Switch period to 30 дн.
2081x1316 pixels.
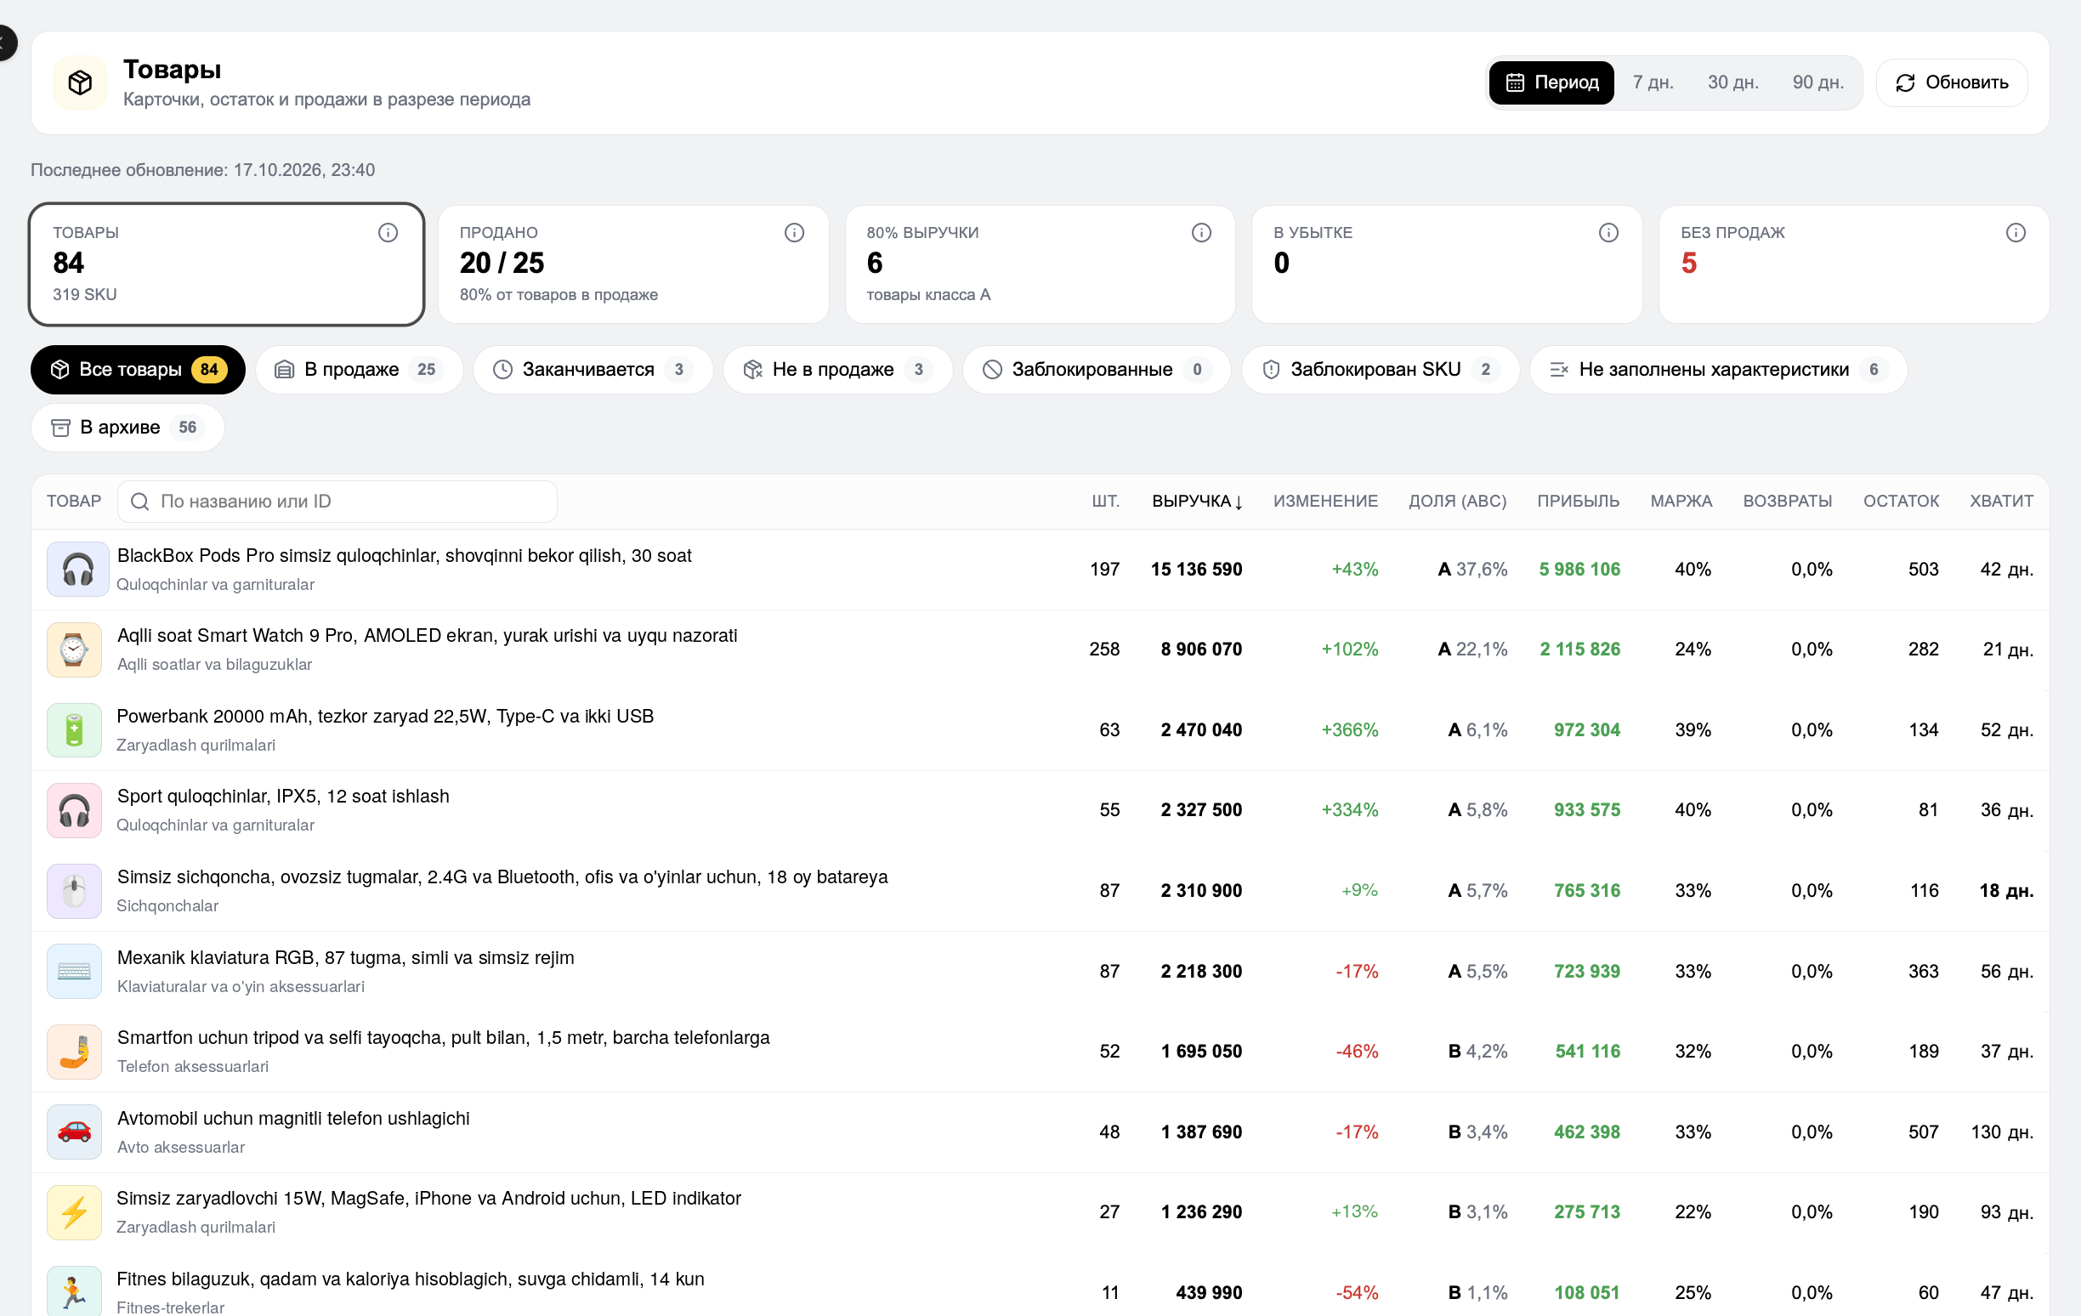click(x=1732, y=83)
